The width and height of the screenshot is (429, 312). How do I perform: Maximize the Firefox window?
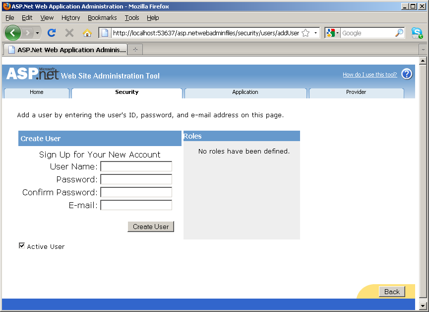point(413,6)
